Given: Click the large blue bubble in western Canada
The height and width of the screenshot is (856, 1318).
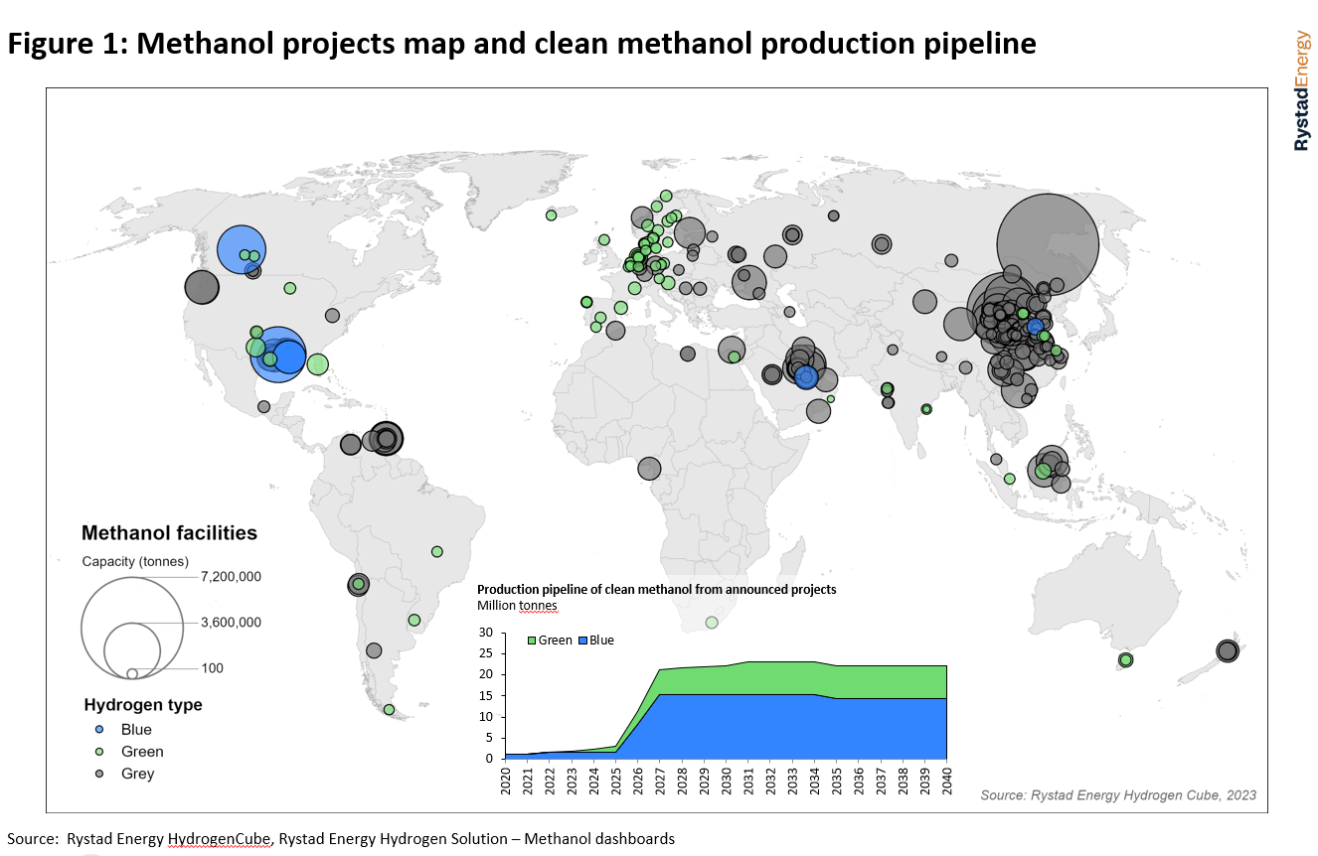Looking at the screenshot, I should pyautogui.click(x=242, y=248).
